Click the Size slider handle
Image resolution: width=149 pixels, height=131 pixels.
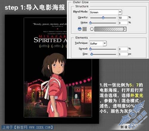pyautogui.click(x=91, y=54)
